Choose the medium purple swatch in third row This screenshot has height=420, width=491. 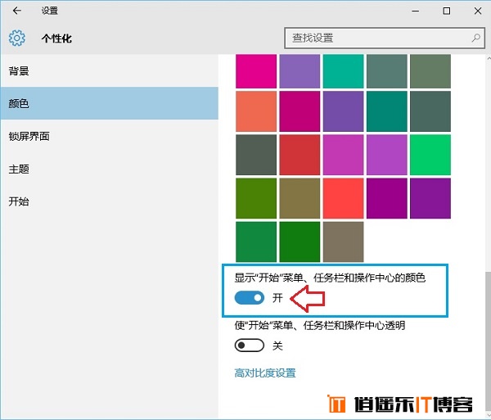coord(387,155)
